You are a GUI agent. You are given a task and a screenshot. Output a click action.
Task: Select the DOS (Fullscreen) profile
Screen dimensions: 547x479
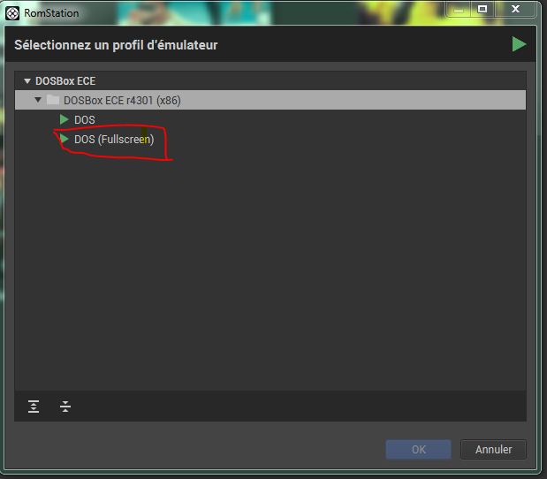(114, 140)
